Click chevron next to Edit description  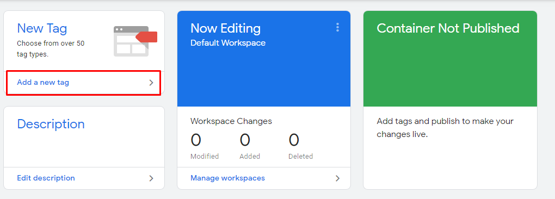151,178
